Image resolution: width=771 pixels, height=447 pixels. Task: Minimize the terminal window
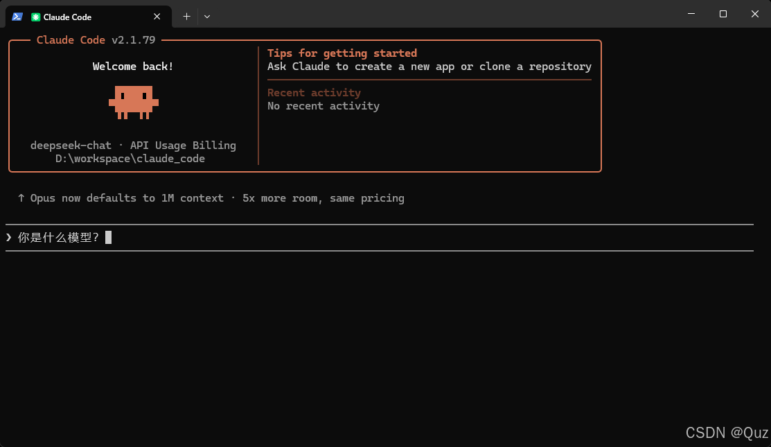point(691,14)
